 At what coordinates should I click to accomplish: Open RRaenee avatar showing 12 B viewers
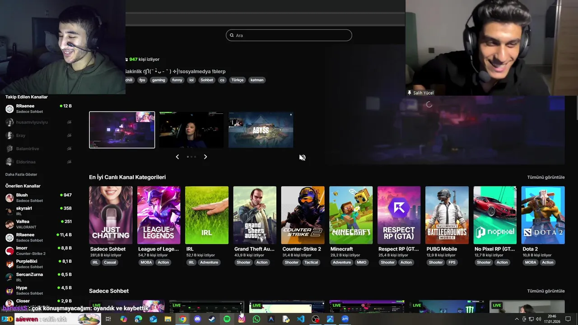tap(9, 109)
